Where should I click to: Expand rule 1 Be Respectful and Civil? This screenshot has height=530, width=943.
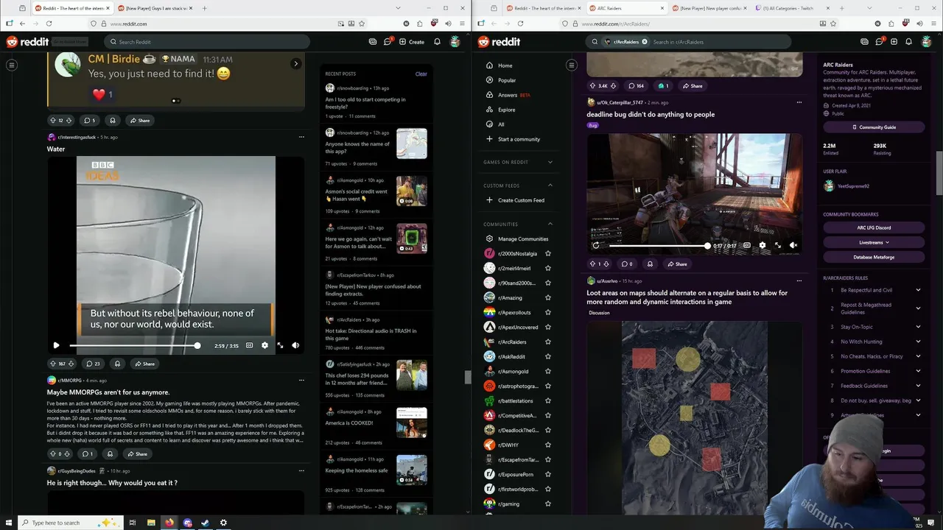coord(918,290)
